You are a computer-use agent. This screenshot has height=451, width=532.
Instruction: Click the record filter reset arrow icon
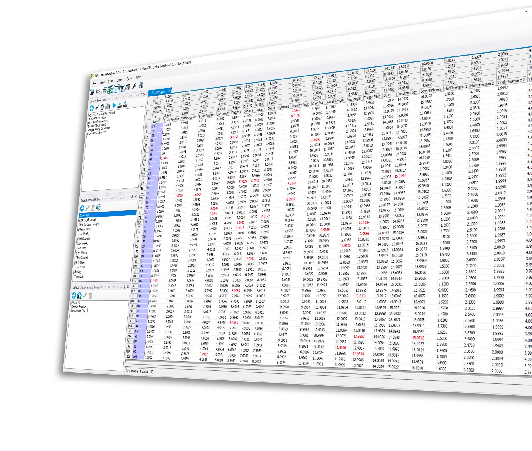click(x=98, y=207)
